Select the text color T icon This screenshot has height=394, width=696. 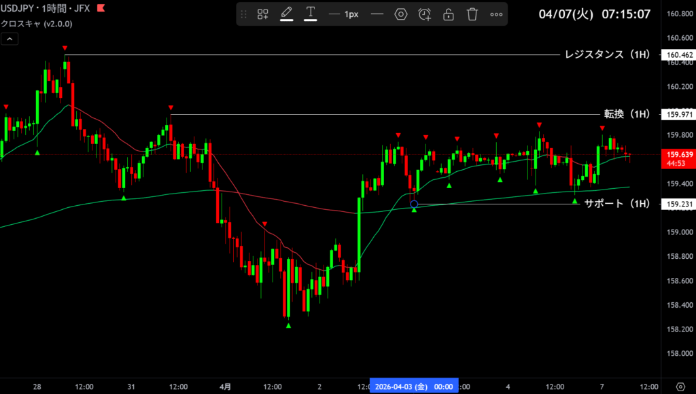point(311,14)
